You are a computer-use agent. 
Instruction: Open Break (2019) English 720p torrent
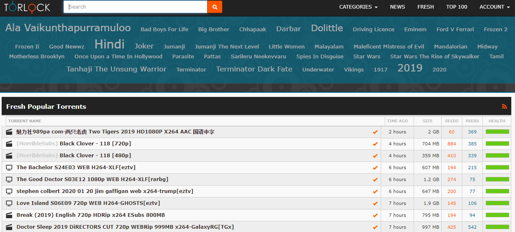[91, 215]
